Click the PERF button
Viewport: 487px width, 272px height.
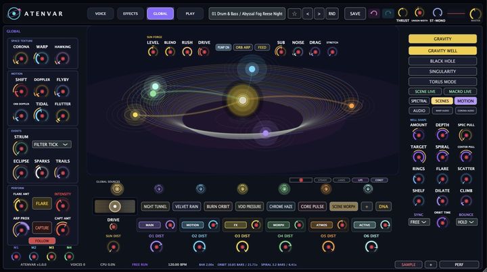pyautogui.click(x=459, y=265)
